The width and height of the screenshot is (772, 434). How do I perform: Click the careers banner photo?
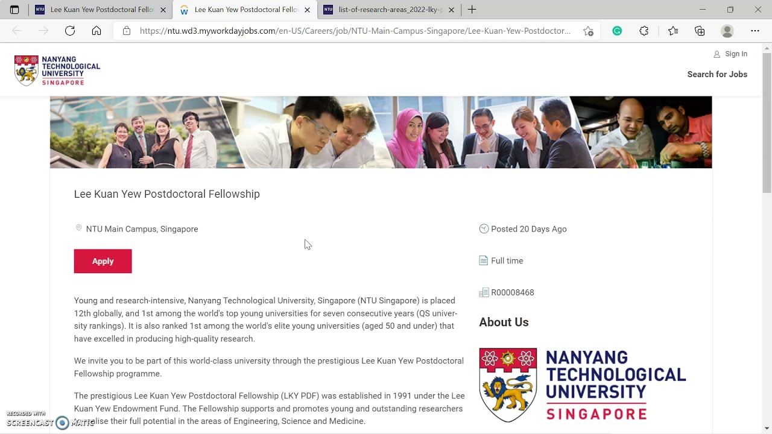click(381, 132)
